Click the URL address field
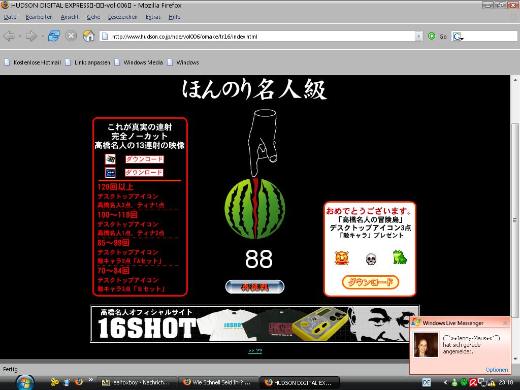520x390 pixels. (262, 37)
